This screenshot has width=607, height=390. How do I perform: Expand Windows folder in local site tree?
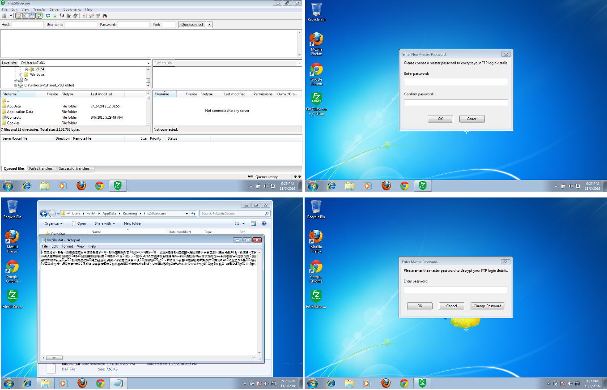click(x=21, y=74)
